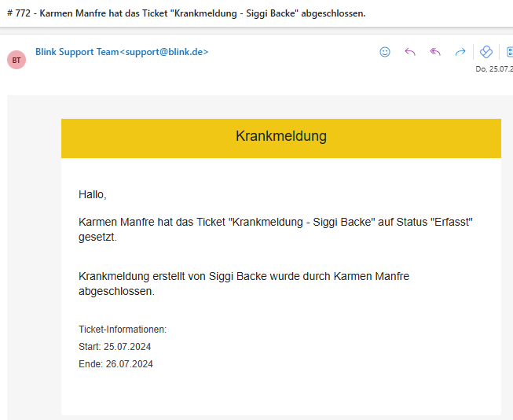513x420 pixels.
Task: Click the status word "Erfasst" in the body
Action: tap(455, 223)
